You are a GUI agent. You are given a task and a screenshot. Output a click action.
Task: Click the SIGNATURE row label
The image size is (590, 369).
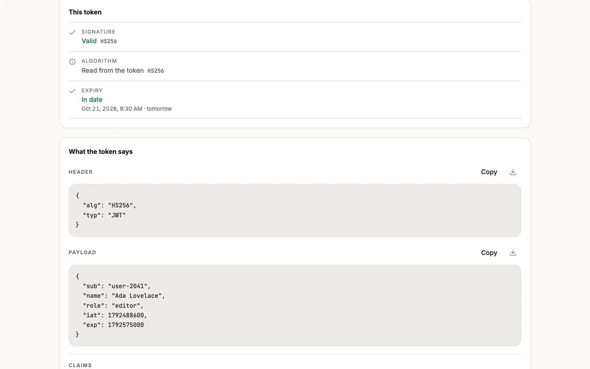(x=98, y=32)
